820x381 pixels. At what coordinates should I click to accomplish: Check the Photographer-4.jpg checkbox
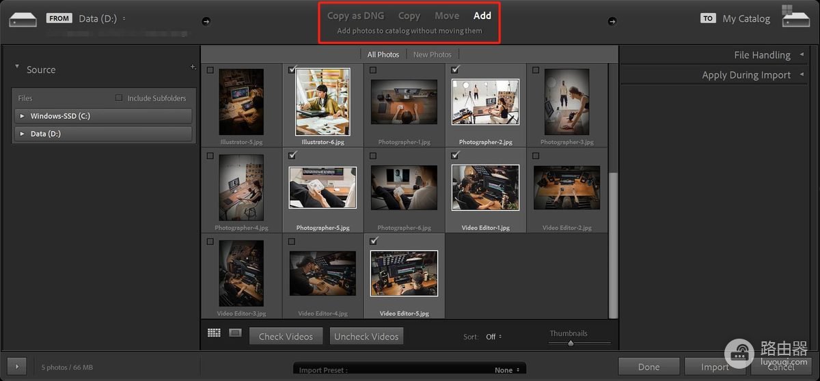(210, 156)
